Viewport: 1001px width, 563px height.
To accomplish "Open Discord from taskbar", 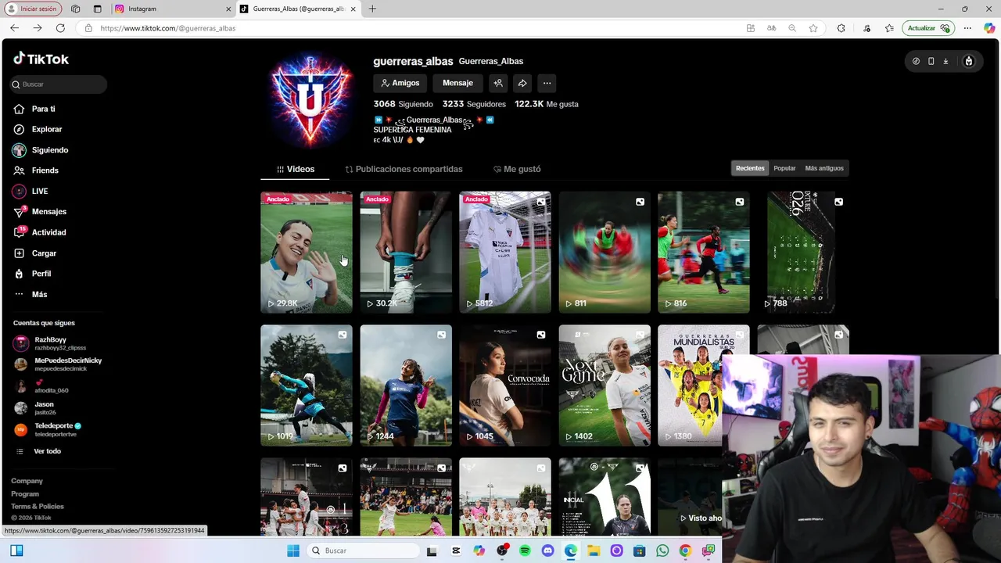I will 547,550.
